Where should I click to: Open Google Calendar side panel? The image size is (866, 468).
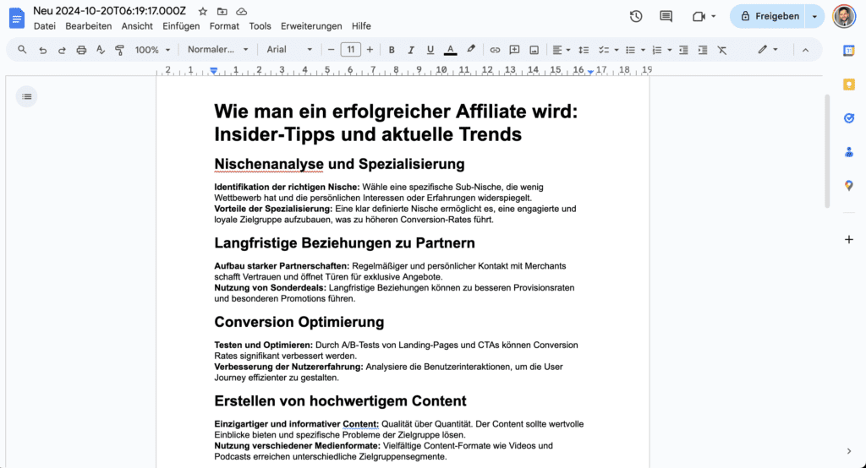(849, 51)
